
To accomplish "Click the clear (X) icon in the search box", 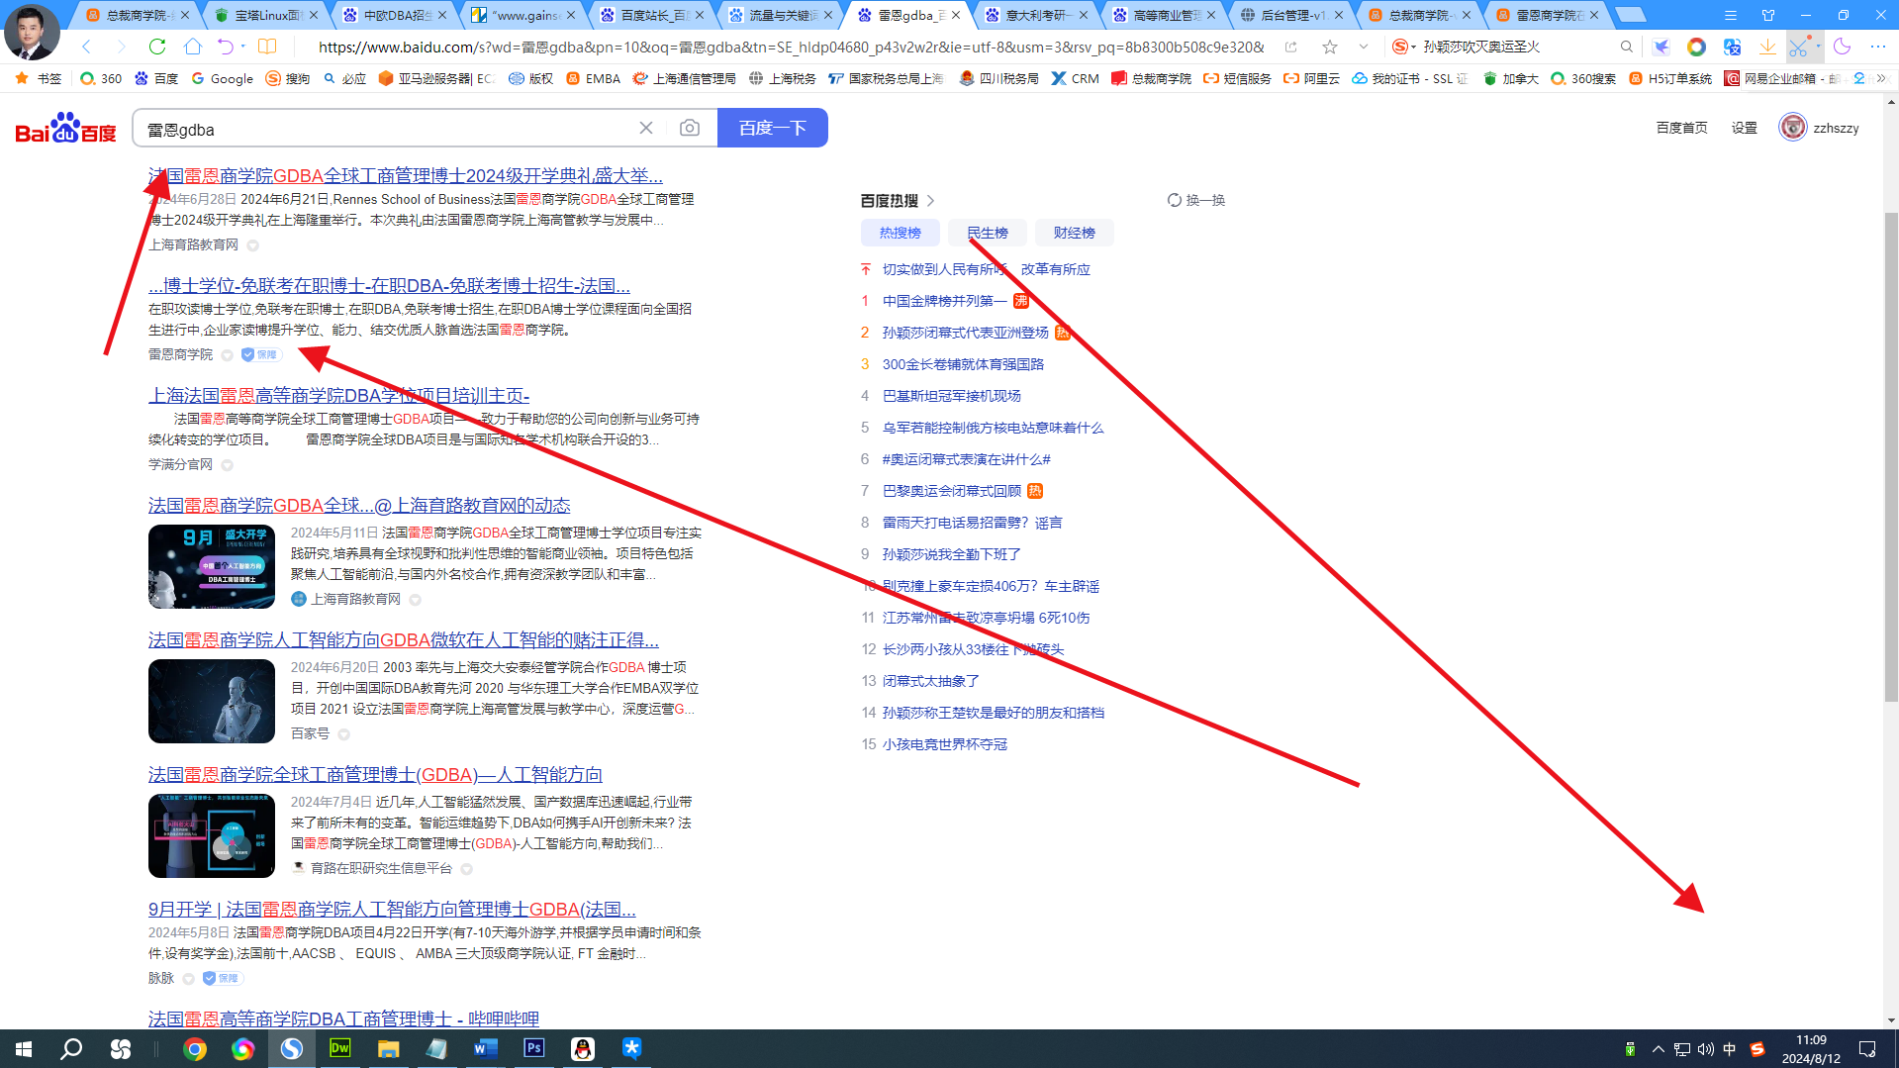I will click(x=646, y=128).
